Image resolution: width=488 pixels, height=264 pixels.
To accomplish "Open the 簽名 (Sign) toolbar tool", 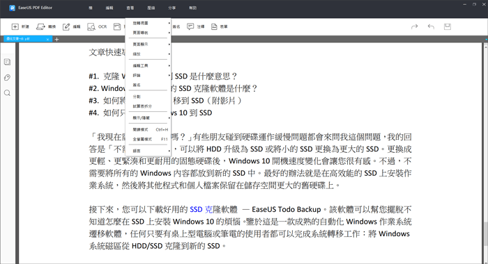I will point(176,26).
